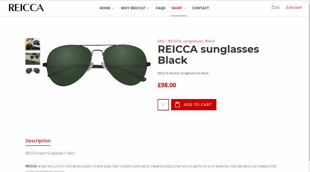Go to the HOME menu item

pyautogui.click(x=105, y=8)
